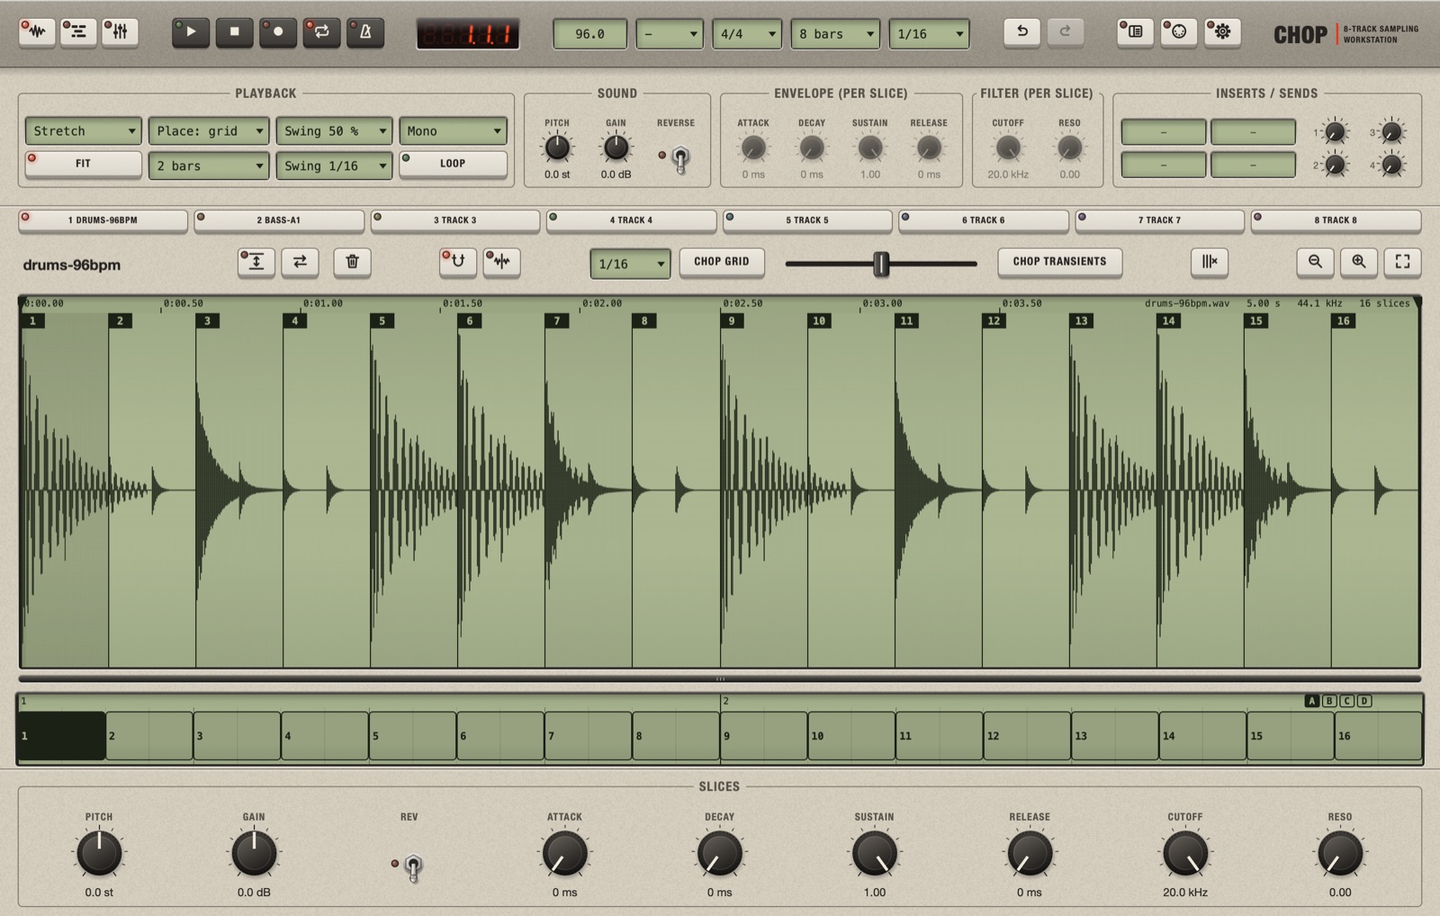Toggle the LOOP button in Playback
1440x916 pixels.
click(453, 164)
